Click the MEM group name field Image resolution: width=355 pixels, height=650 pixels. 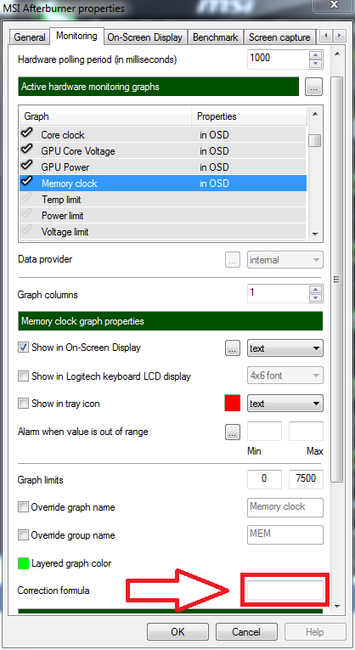[285, 534]
